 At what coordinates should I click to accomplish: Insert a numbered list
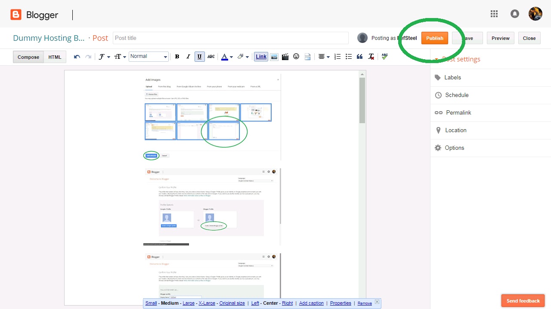(x=337, y=57)
